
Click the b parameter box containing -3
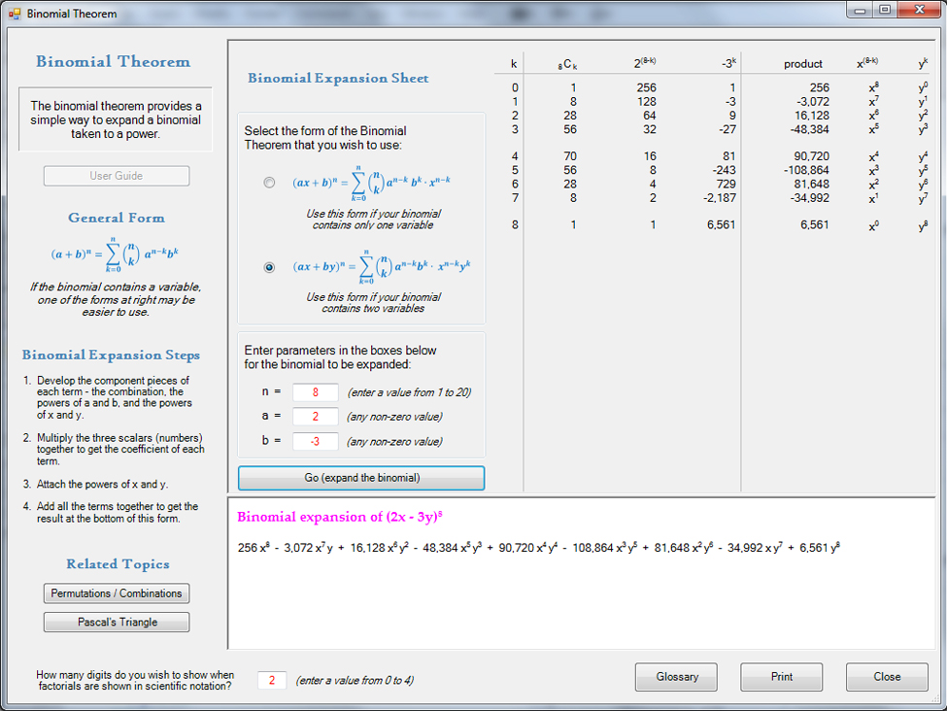point(315,441)
